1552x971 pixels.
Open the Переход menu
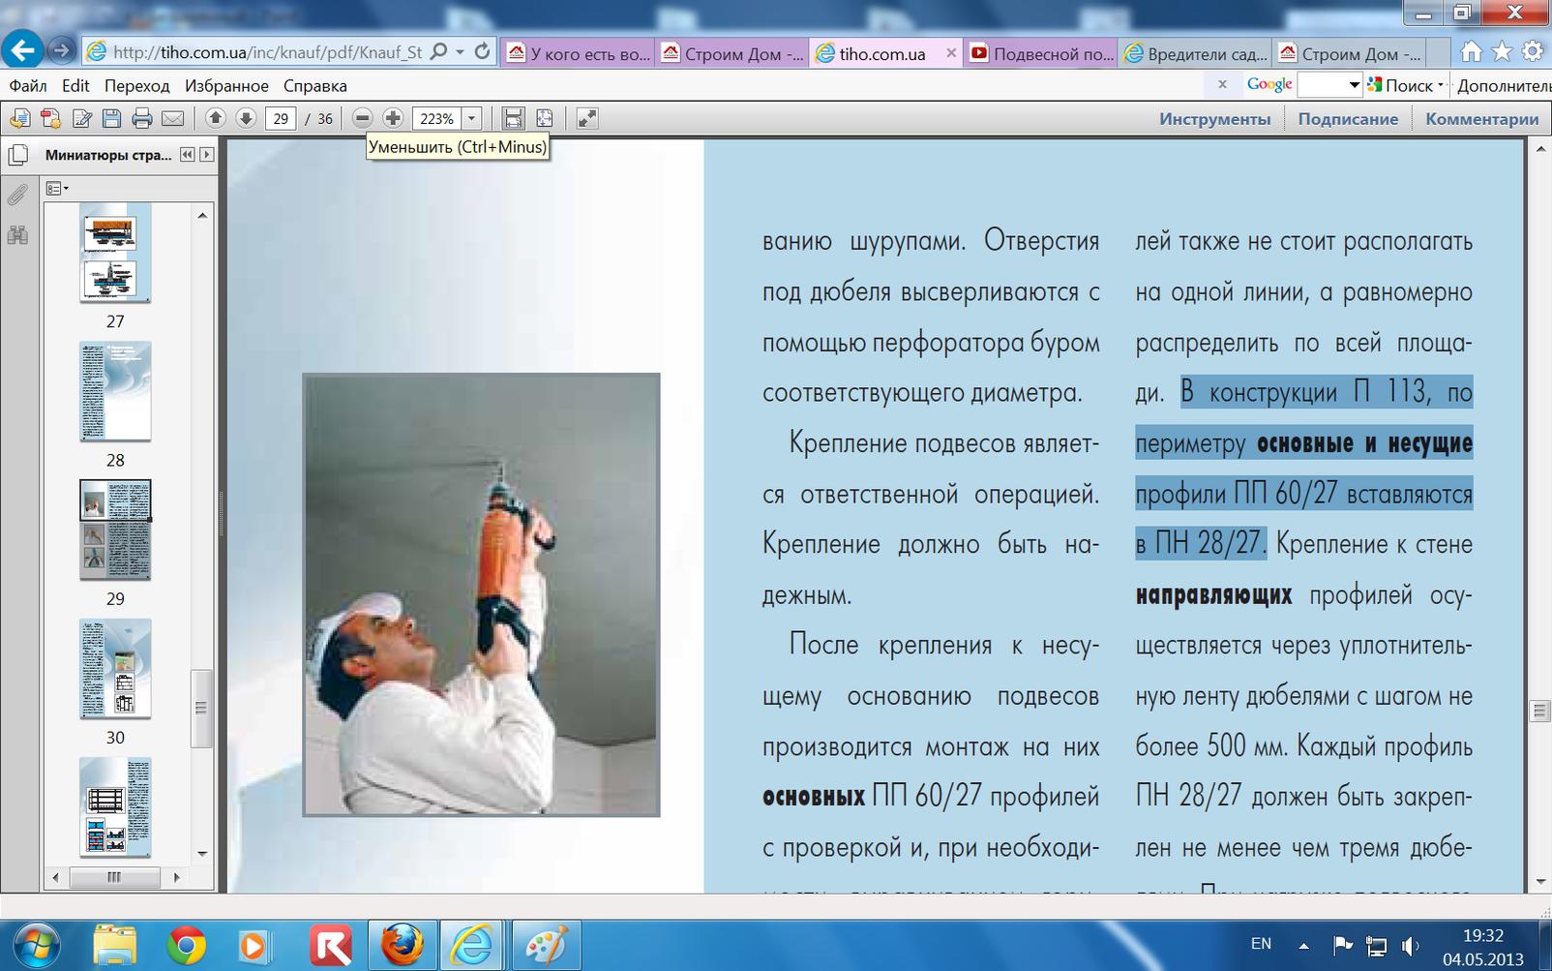[137, 85]
